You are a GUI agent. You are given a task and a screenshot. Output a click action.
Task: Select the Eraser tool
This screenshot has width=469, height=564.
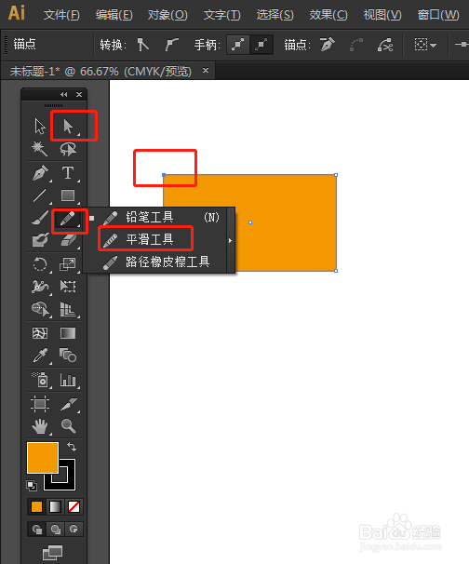pyautogui.click(x=68, y=240)
